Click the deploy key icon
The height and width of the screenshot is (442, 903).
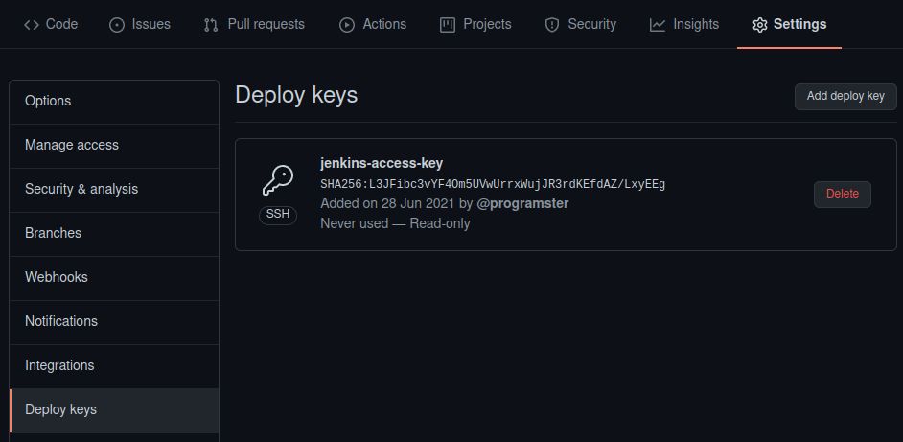click(x=277, y=180)
